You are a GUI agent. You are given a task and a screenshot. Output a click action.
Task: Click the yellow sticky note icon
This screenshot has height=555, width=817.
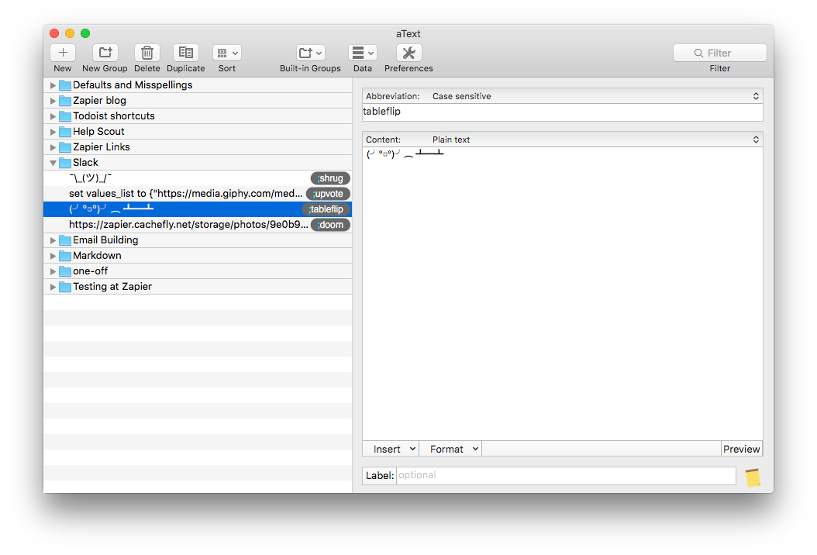tap(753, 477)
